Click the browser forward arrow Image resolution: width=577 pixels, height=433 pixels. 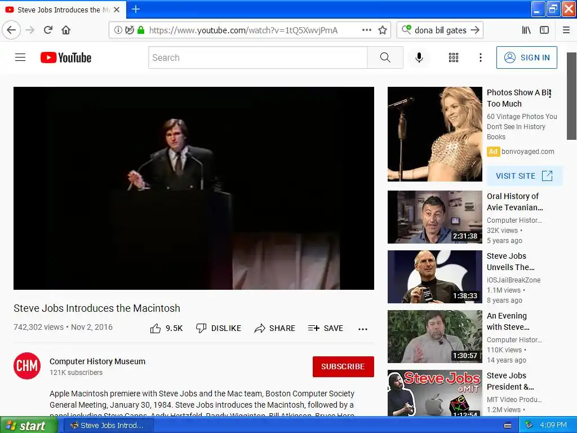tap(30, 30)
